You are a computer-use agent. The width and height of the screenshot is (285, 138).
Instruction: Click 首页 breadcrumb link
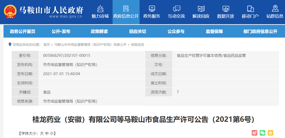pyautogui.click(x=46, y=45)
